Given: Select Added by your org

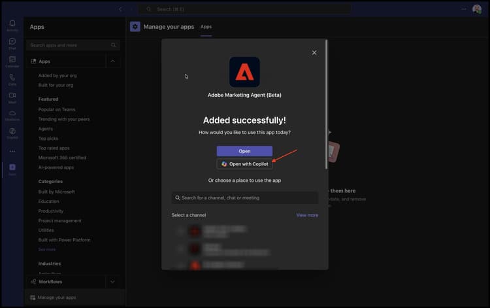Looking at the screenshot, I should (x=57, y=75).
